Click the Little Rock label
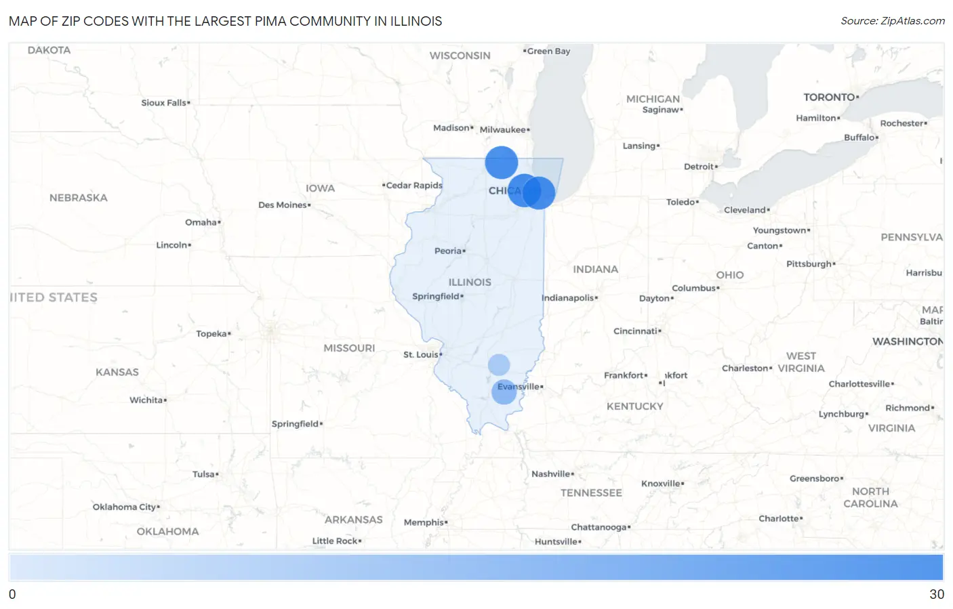 (336, 541)
